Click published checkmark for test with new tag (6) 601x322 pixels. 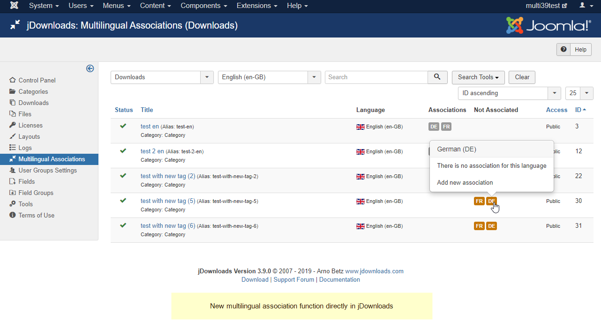coord(123,225)
